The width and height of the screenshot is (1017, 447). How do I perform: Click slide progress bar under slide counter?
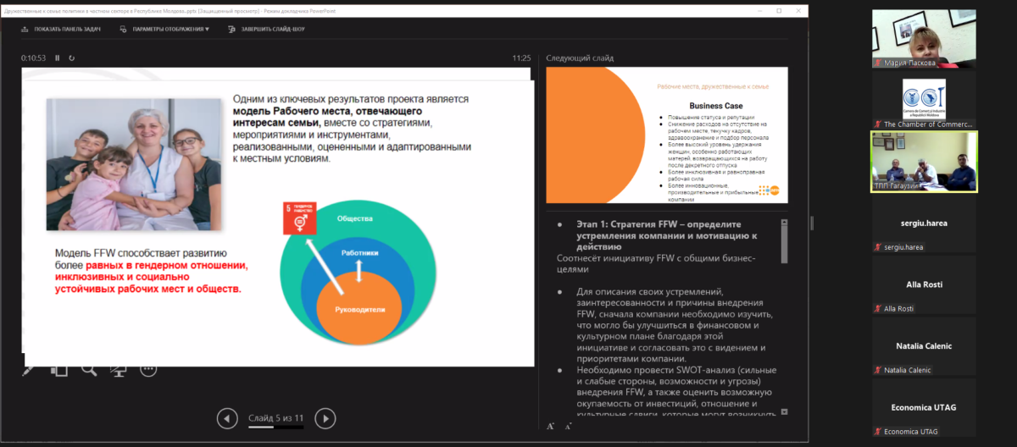(x=276, y=428)
